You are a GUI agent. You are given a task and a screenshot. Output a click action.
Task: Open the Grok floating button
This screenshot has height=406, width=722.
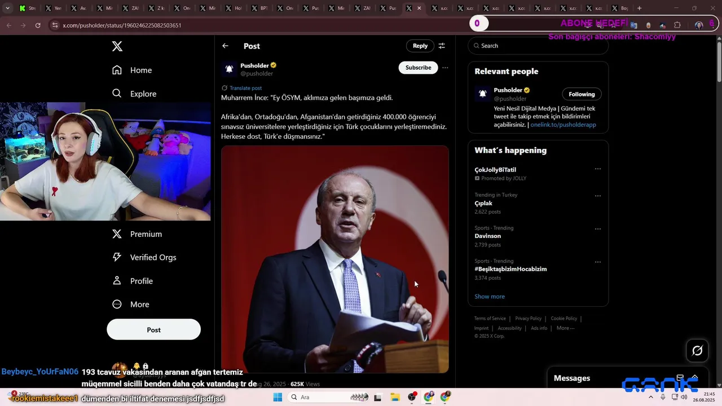(x=697, y=351)
